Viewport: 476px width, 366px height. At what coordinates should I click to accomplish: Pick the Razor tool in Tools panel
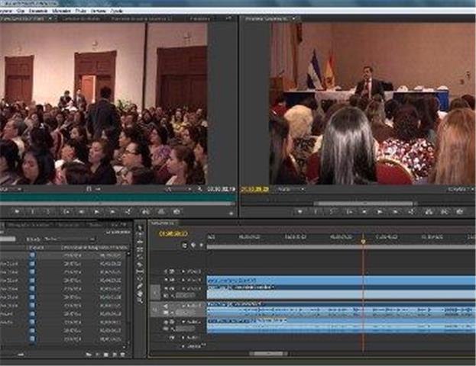[140, 263]
